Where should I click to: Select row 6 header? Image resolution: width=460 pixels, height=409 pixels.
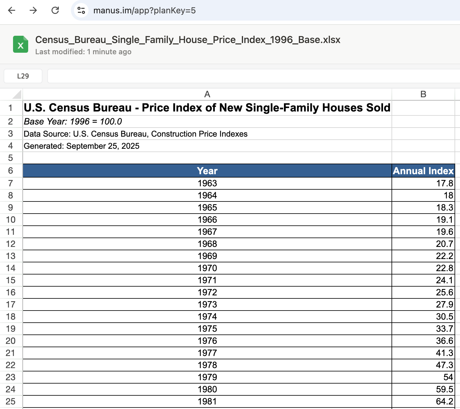[11, 171]
